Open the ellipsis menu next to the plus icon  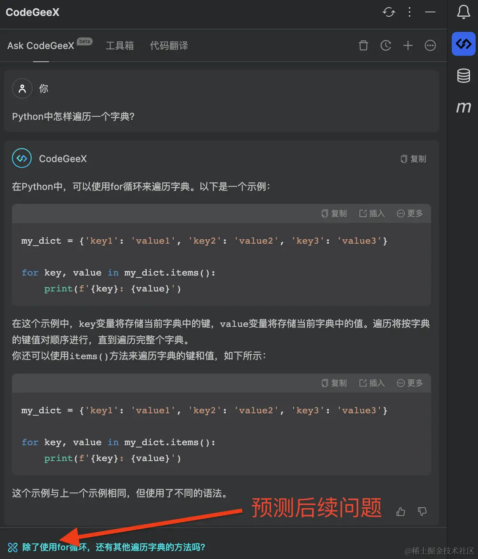[x=430, y=45]
